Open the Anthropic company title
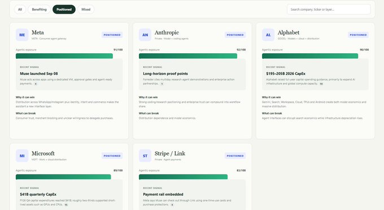The image size is (384, 210). pyautogui.click(x=167, y=32)
